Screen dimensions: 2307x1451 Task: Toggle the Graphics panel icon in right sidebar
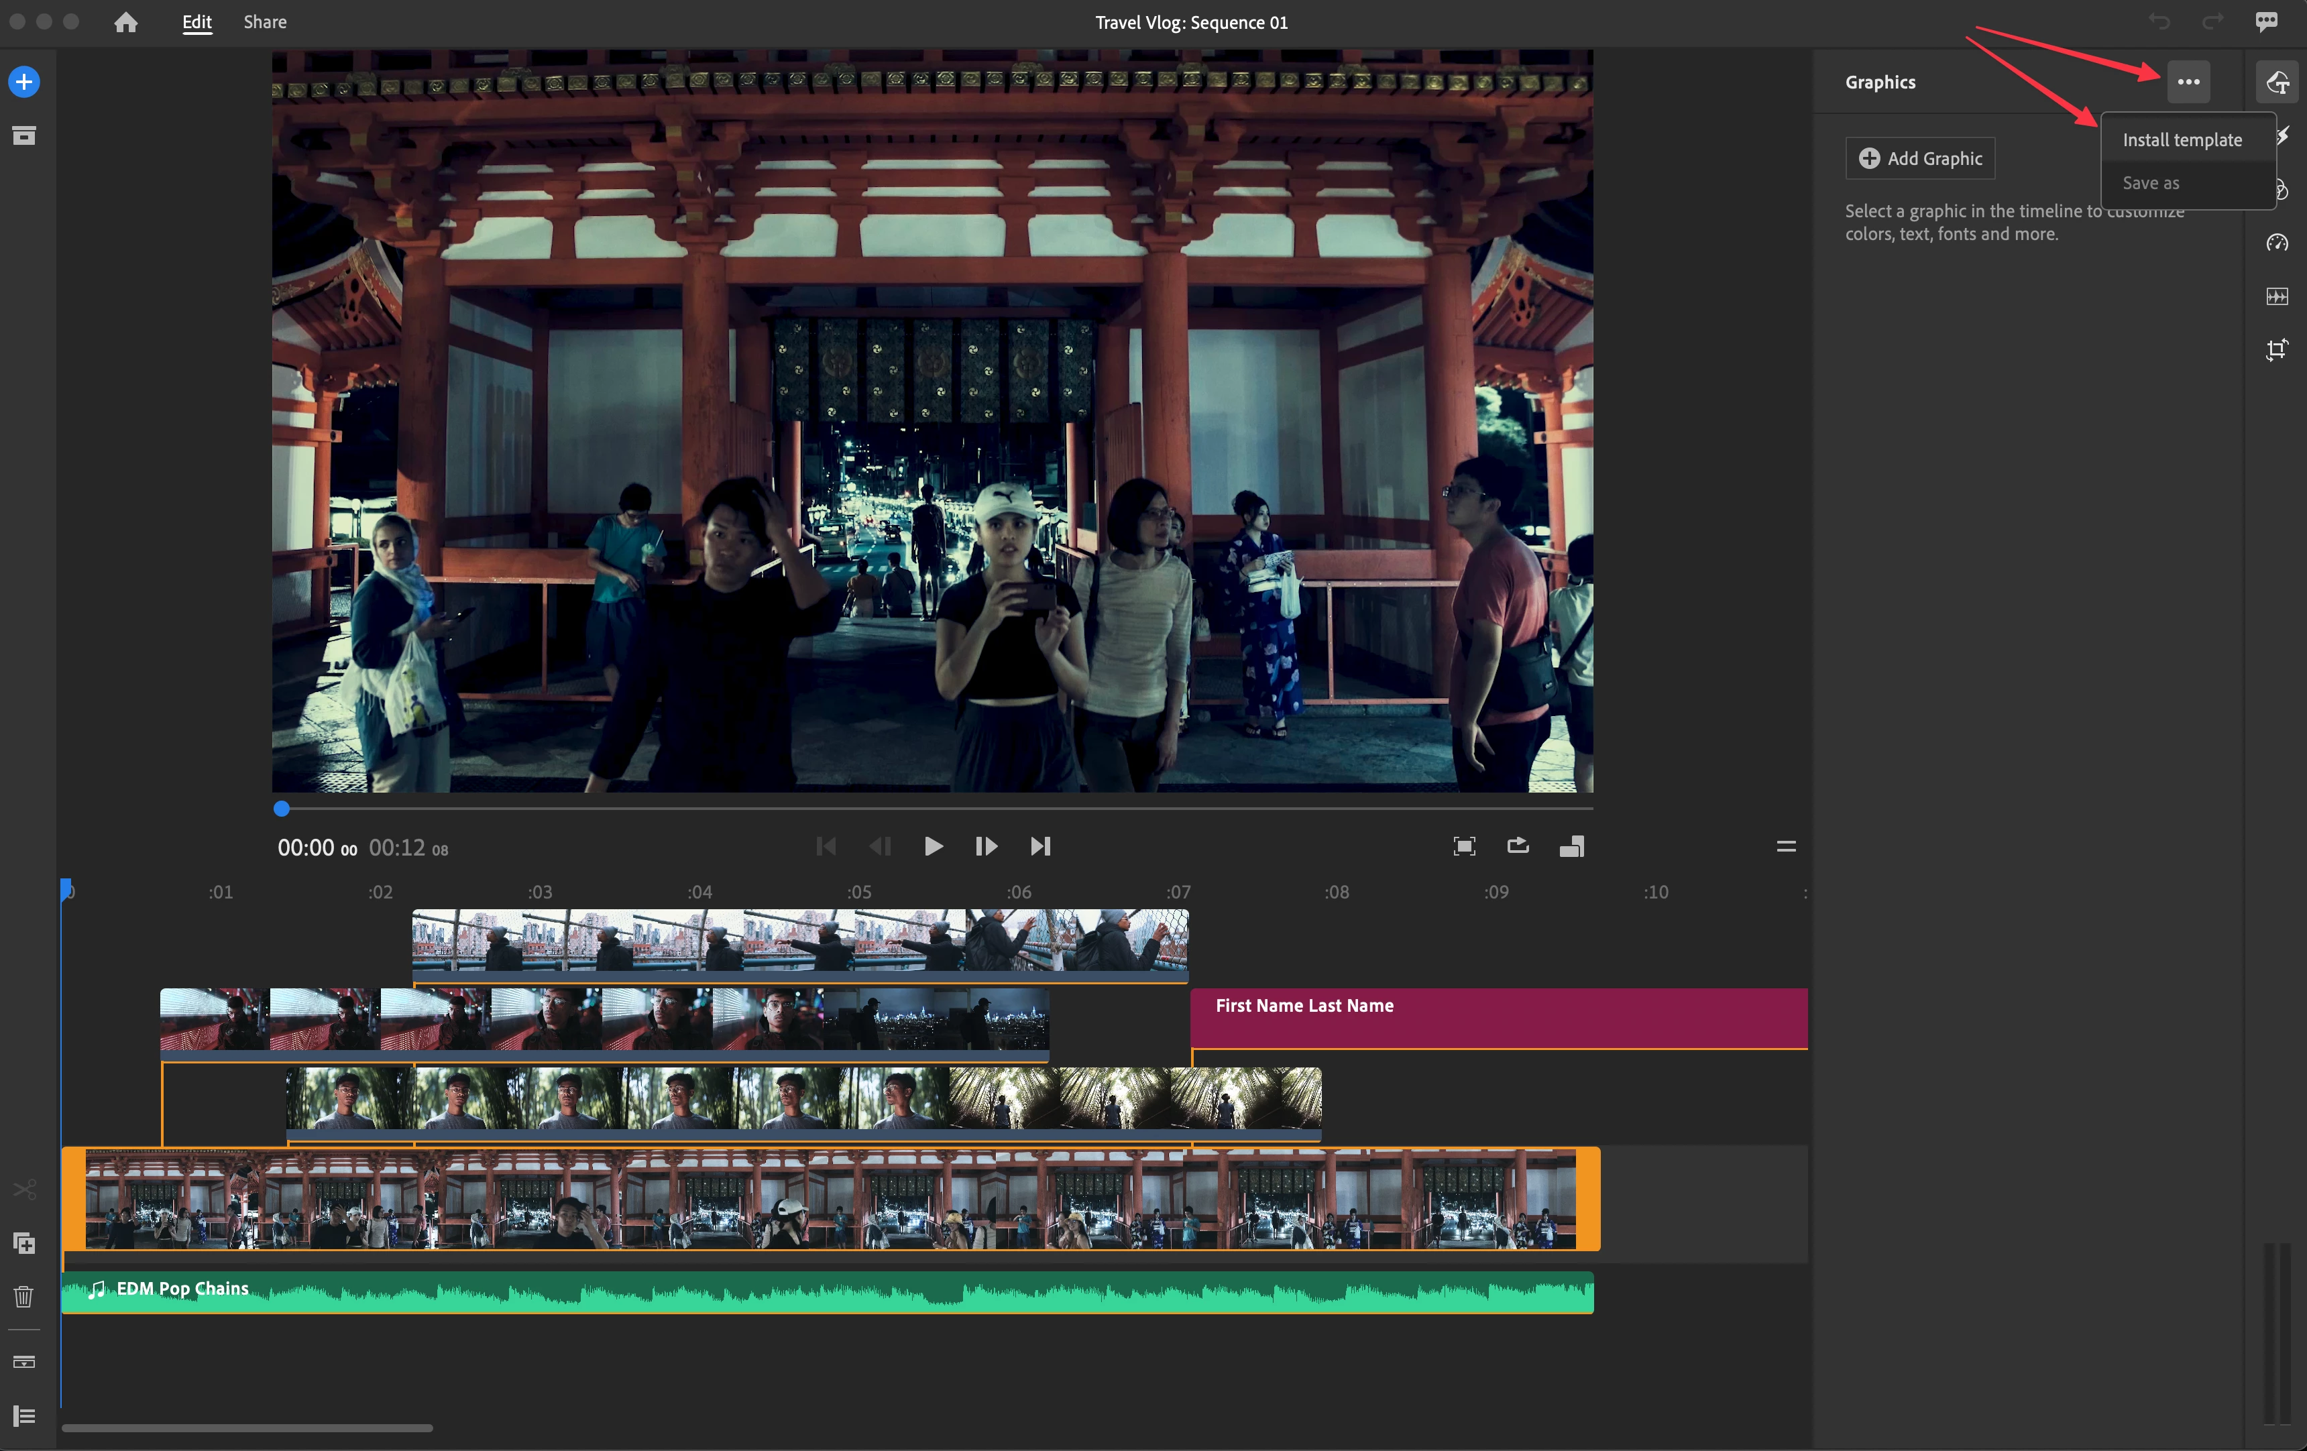pos(2277,82)
